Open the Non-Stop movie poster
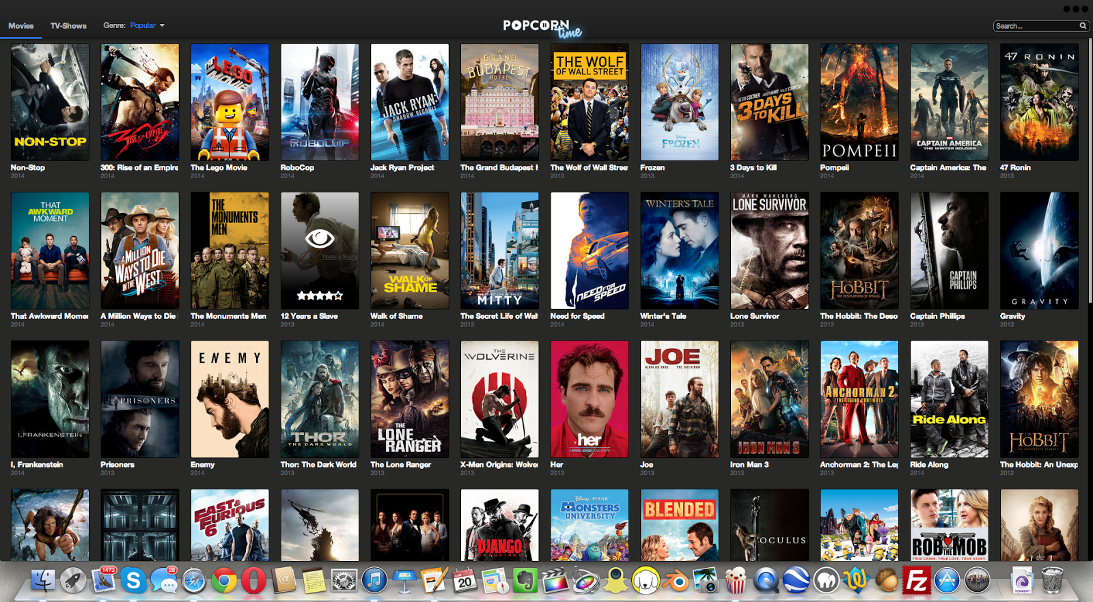 coord(50,102)
